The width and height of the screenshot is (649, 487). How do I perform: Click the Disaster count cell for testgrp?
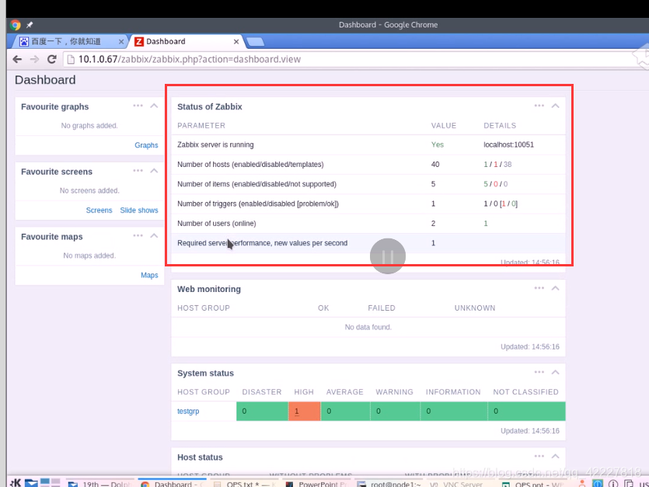[263, 412]
